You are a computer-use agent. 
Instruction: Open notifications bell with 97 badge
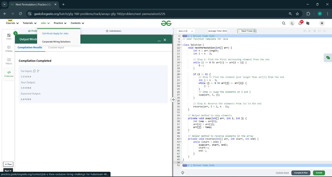300,23
